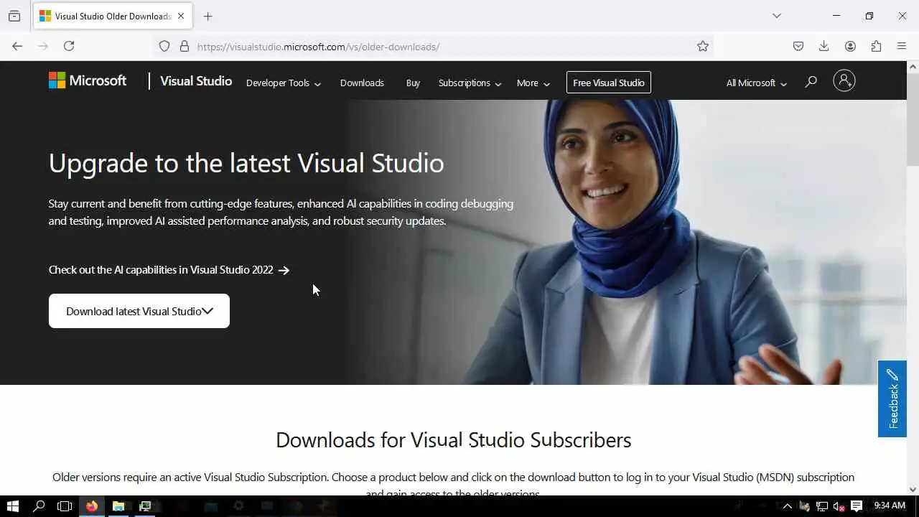The width and height of the screenshot is (919, 517).
Task: Scrollbar up arrow at page top
Action: point(913,67)
